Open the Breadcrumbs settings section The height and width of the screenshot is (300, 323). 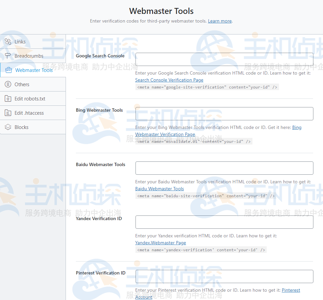click(x=29, y=56)
